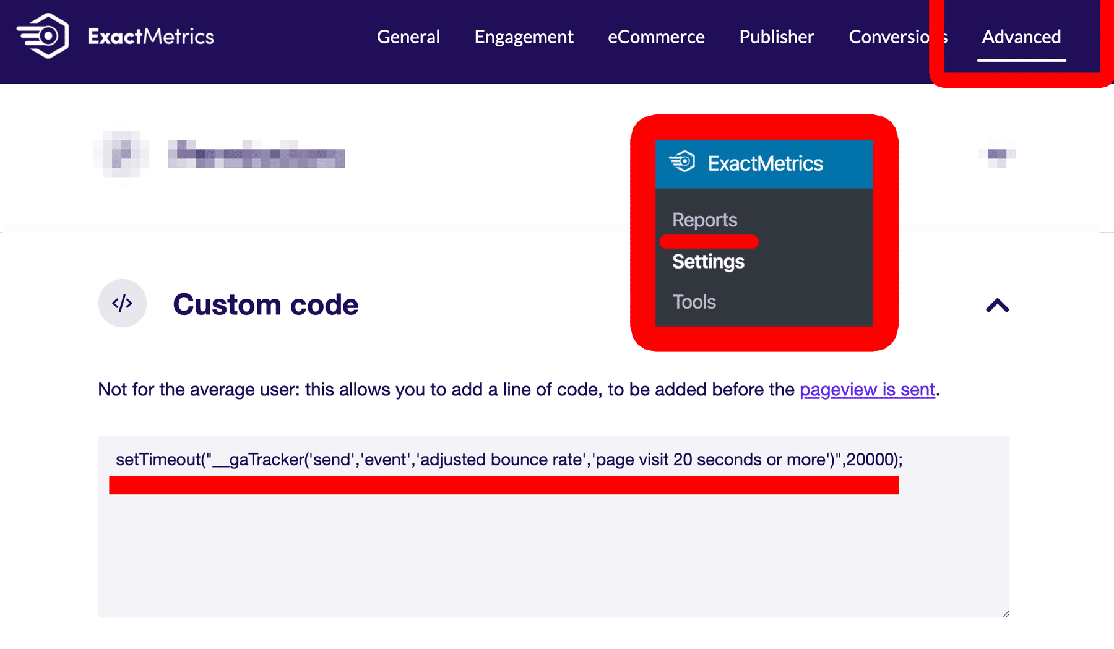Click the Custom code heading

(266, 304)
